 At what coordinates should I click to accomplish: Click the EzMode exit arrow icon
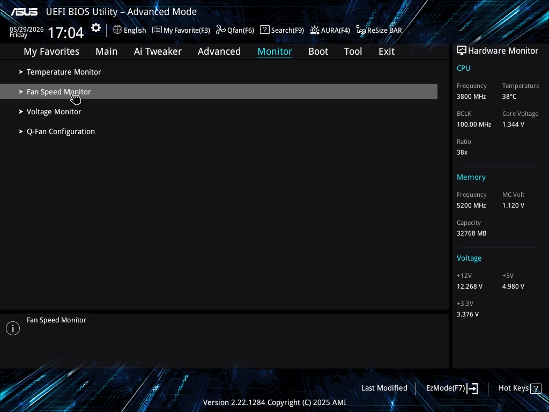coord(472,388)
